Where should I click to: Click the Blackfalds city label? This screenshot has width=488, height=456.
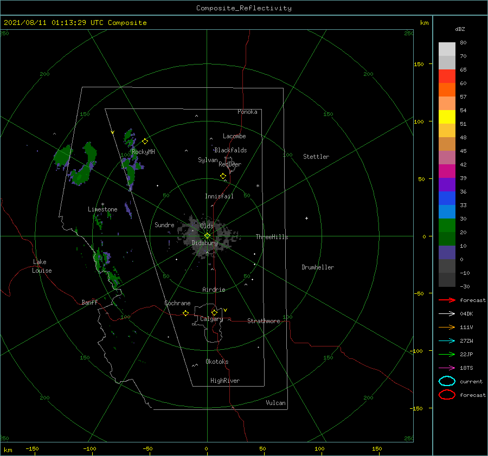tap(230, 150)
